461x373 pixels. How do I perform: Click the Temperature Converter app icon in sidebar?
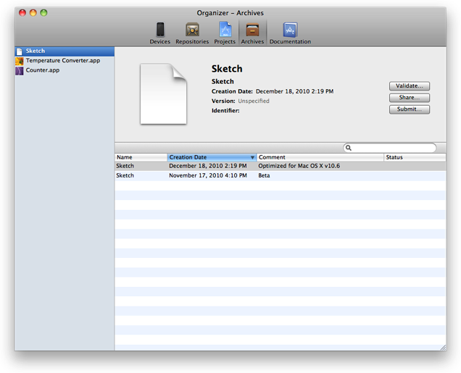(x=20, y=61)
